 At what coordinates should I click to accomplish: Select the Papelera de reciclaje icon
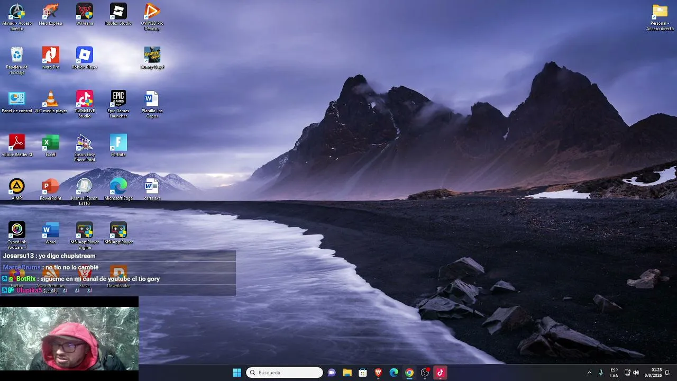point(17,60)
